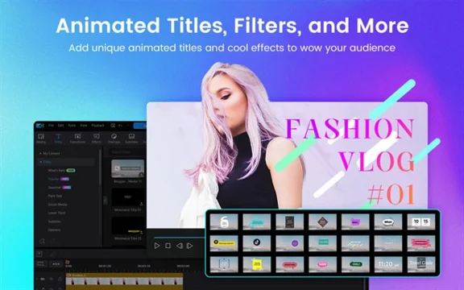
Task: Select the Lower Third titles category
Action: pos(56,213)
